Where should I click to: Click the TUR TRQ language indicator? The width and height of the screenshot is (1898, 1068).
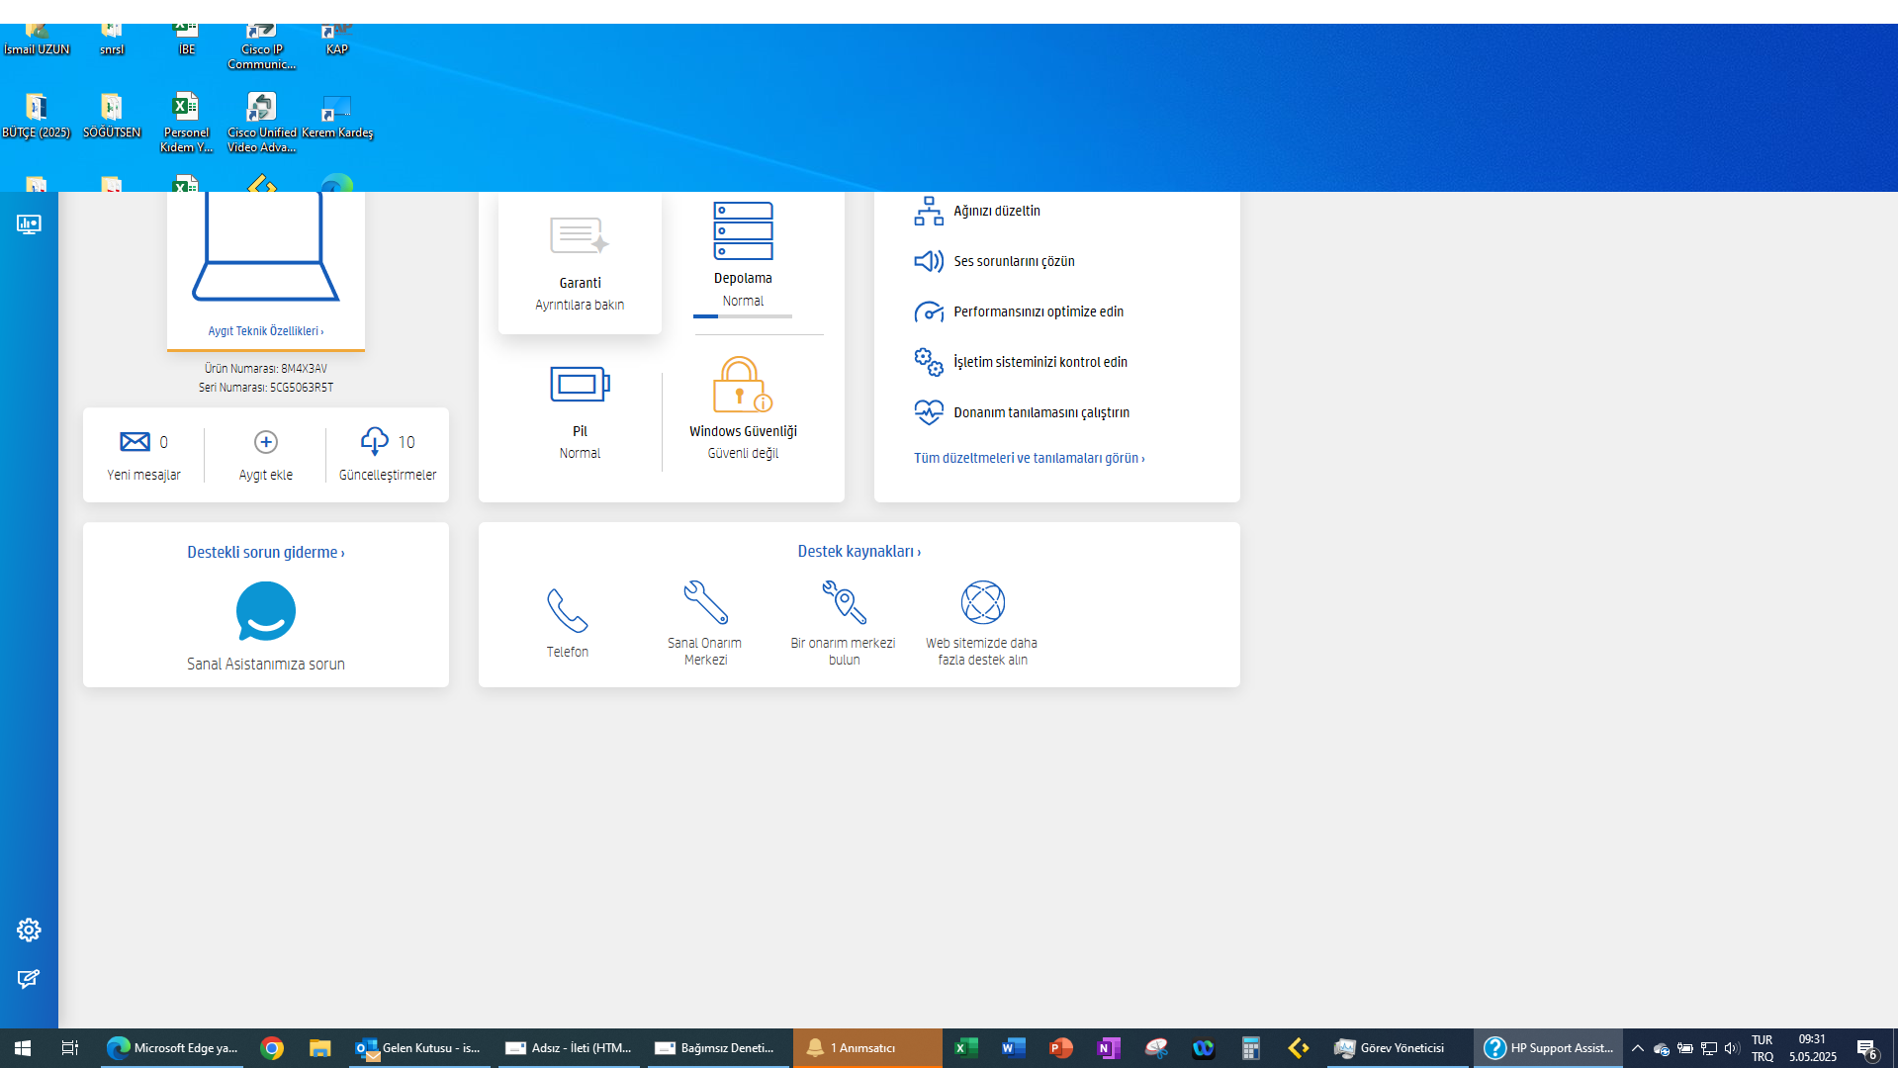tap(1762, 1048)
